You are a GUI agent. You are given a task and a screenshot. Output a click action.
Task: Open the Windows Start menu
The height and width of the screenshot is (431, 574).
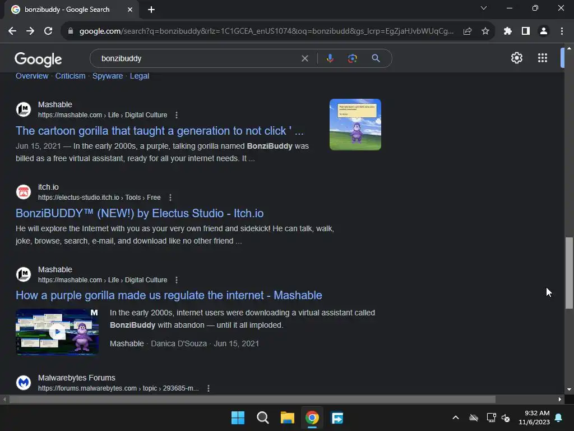point(238,418)
